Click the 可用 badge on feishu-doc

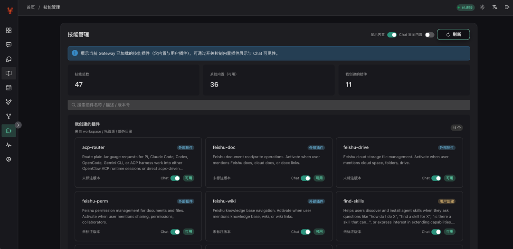(319, 178)
